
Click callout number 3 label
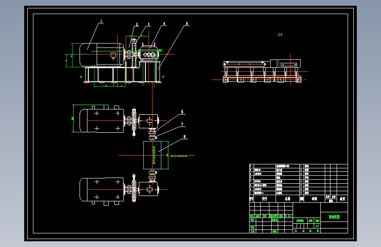click(149, 24)
